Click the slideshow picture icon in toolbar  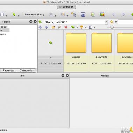coord(102,14)
